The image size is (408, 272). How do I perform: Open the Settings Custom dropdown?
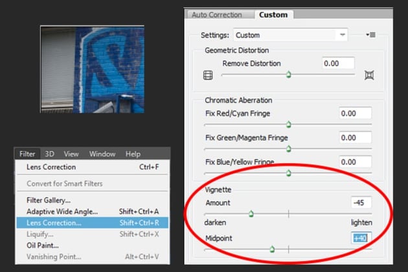tap(290, 35)
